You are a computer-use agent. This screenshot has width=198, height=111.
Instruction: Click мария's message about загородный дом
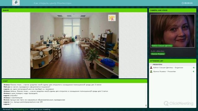coord(29,89)
